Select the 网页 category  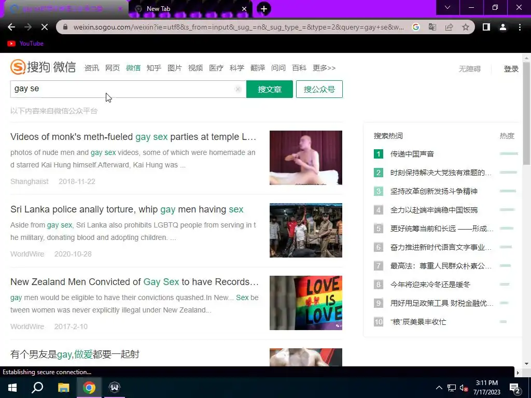[113, 68]
